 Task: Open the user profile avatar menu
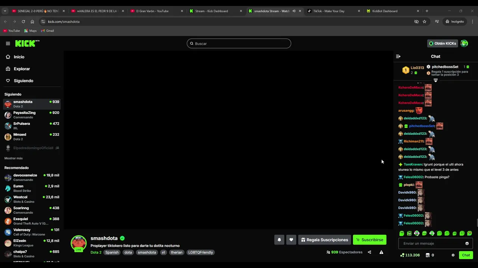pyautogui.click(x=464, y=44)
